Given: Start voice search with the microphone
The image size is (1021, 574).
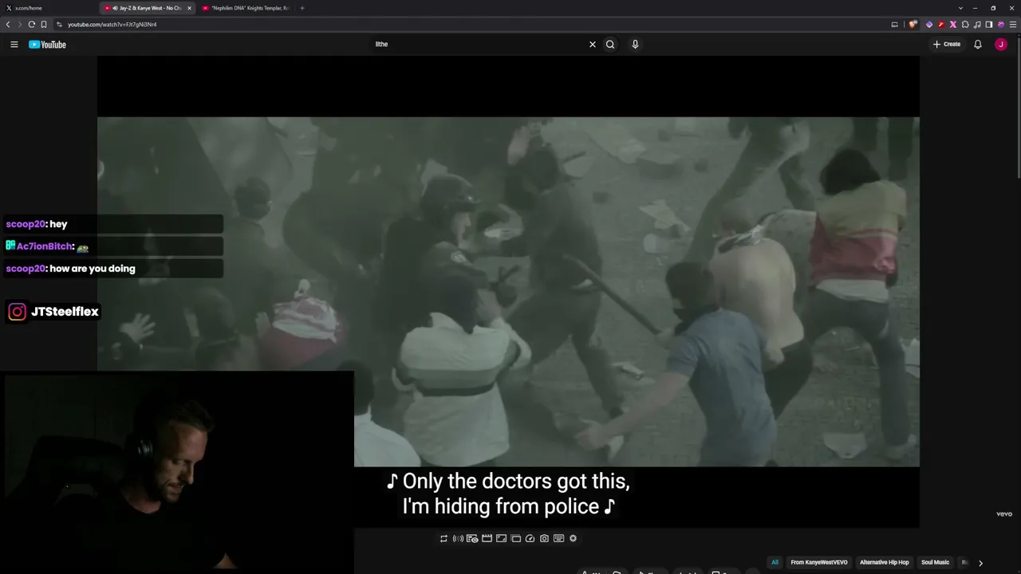Looking at the screenshot, I should click(x=635, y=45).
